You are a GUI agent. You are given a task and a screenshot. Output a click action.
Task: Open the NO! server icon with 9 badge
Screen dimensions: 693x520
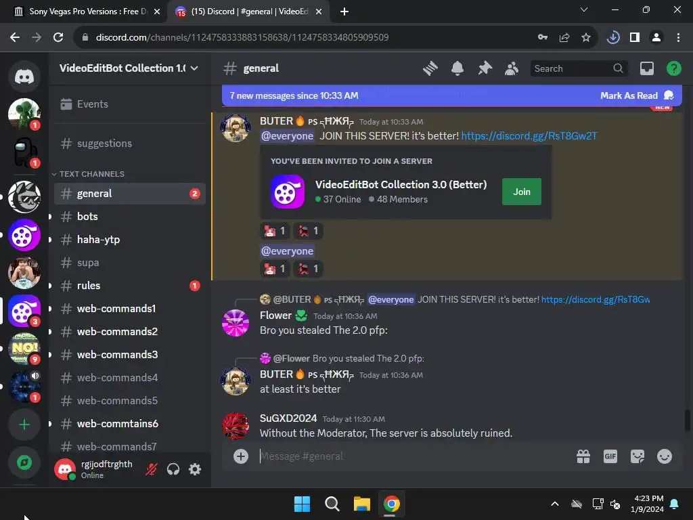coord(24,349)
